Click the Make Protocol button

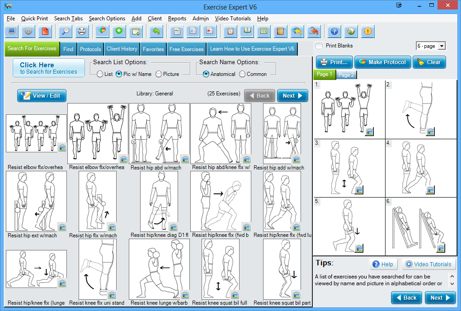point(383,62)
